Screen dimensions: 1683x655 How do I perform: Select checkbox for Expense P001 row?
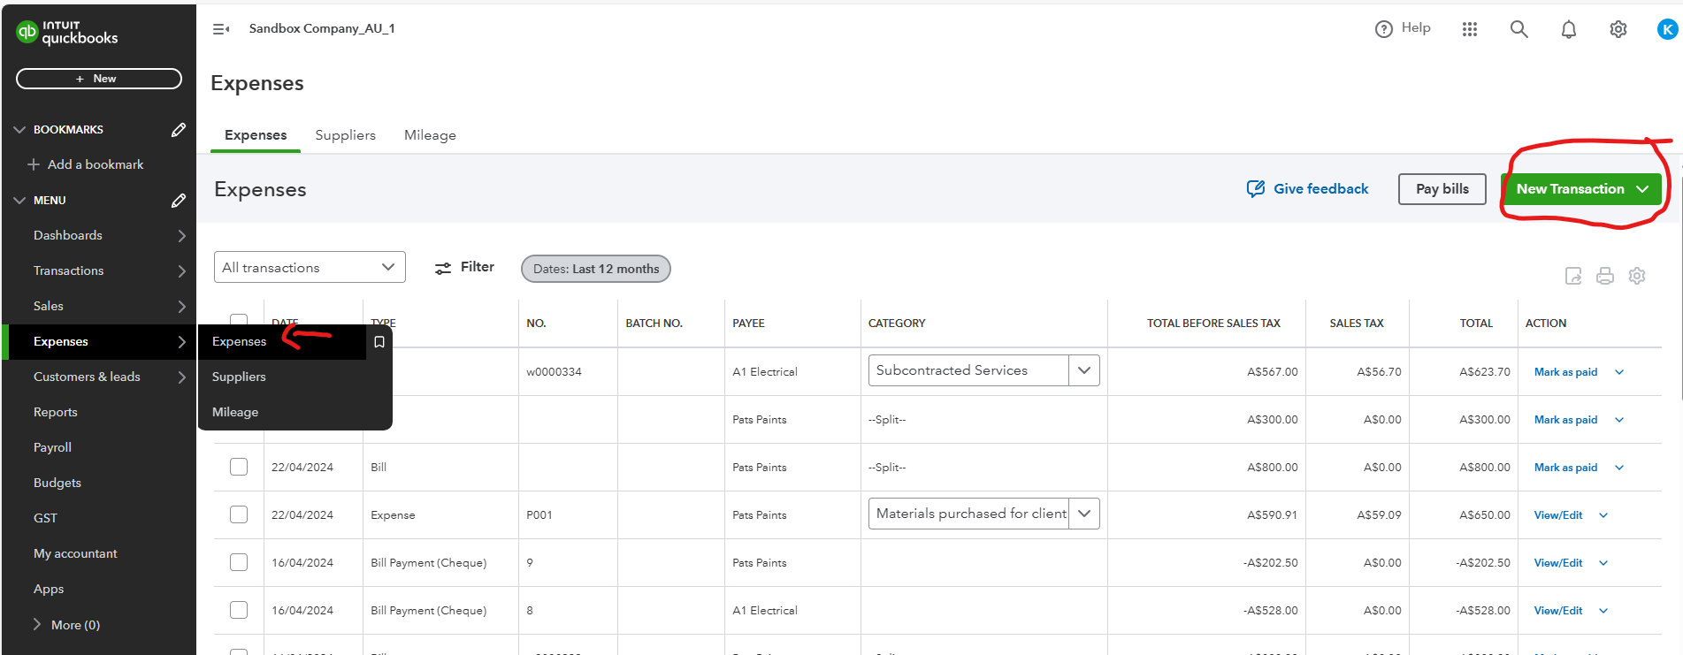coord(239,514)
